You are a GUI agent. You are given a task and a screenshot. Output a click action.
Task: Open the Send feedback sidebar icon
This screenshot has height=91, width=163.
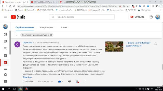click(5, 82)
